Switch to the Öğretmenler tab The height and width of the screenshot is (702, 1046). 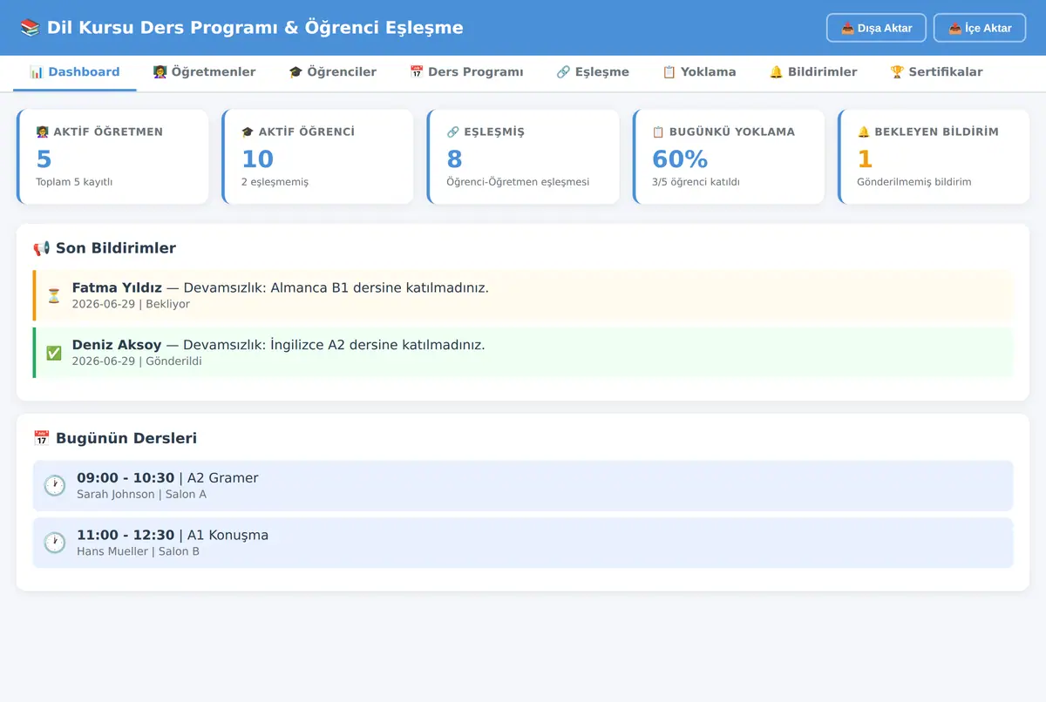[204, 72]
